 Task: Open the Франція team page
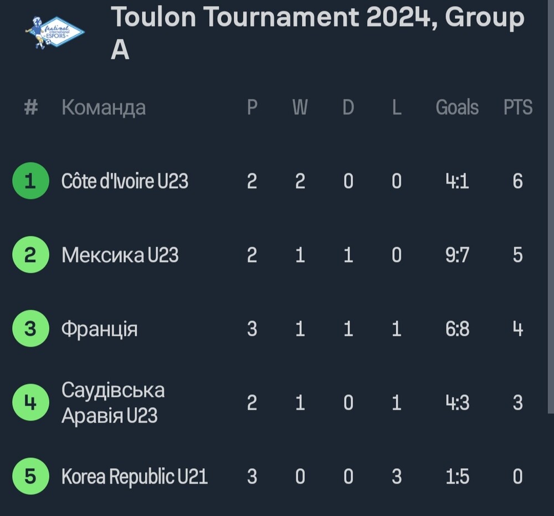(99, 329)
